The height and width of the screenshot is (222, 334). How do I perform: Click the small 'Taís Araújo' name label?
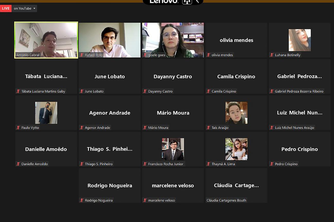[x=220, y=128]
